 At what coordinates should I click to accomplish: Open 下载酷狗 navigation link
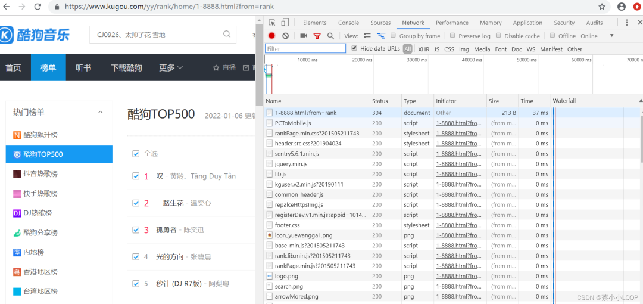pos(126,68)
